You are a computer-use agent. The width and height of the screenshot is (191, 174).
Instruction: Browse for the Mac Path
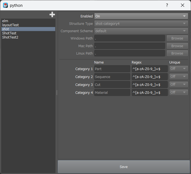coord(177,46)
